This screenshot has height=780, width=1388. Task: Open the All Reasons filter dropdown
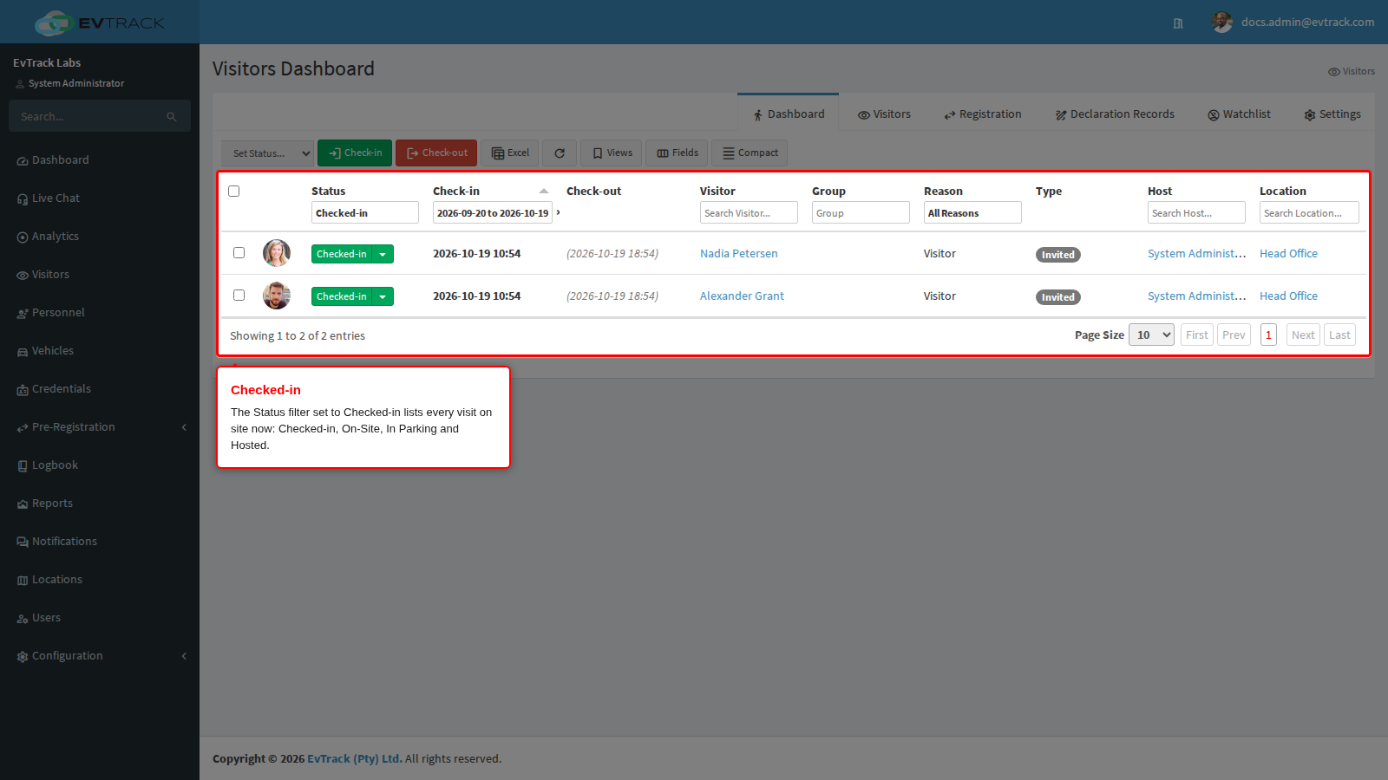point(972,213)
